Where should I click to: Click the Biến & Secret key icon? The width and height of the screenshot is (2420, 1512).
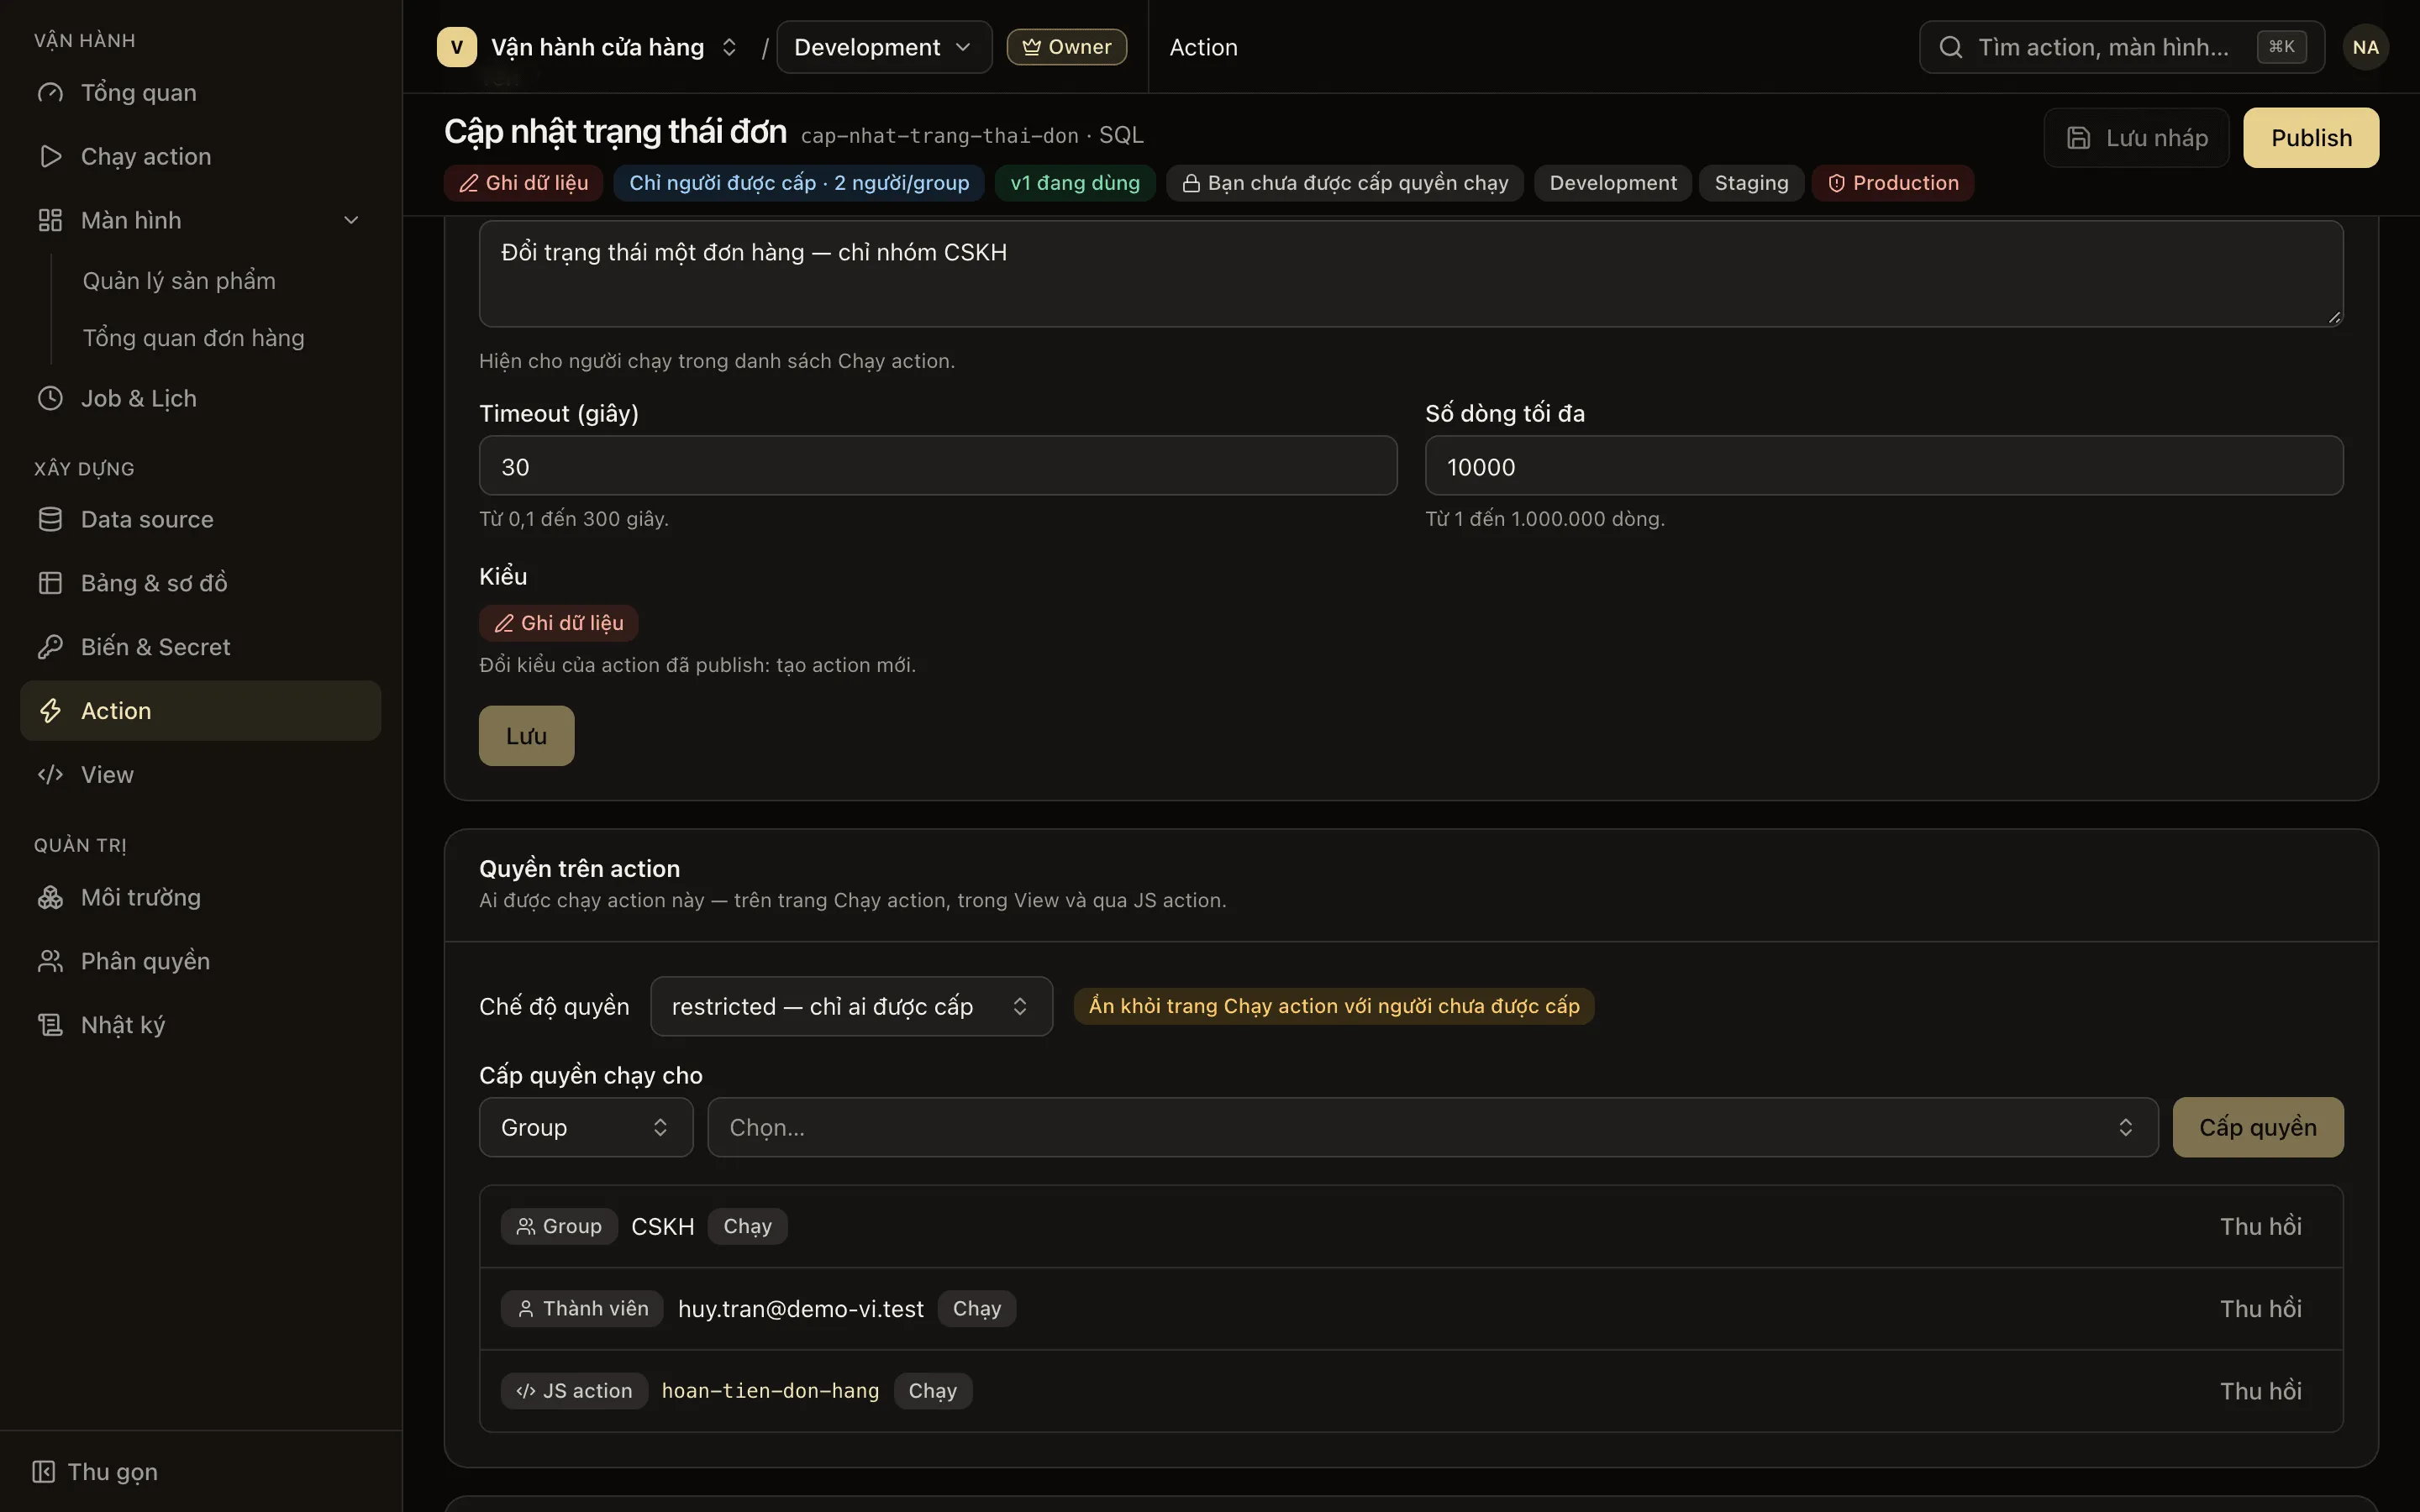(50, 647)
